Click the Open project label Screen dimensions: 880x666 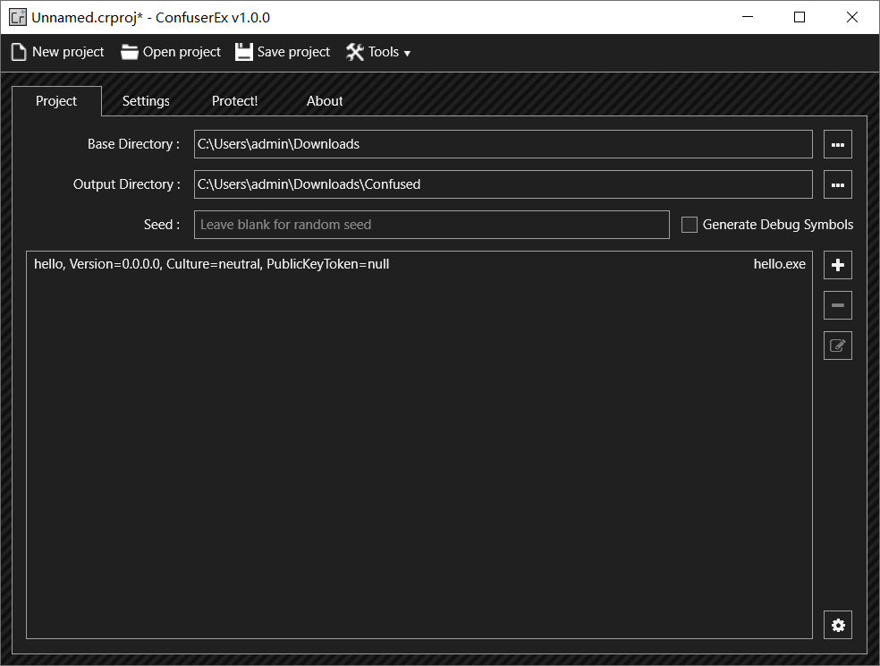182,52
